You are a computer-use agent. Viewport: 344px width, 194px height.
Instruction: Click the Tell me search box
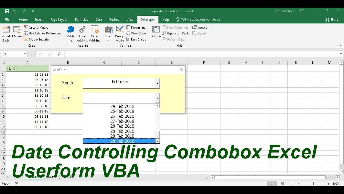[198, 20]
